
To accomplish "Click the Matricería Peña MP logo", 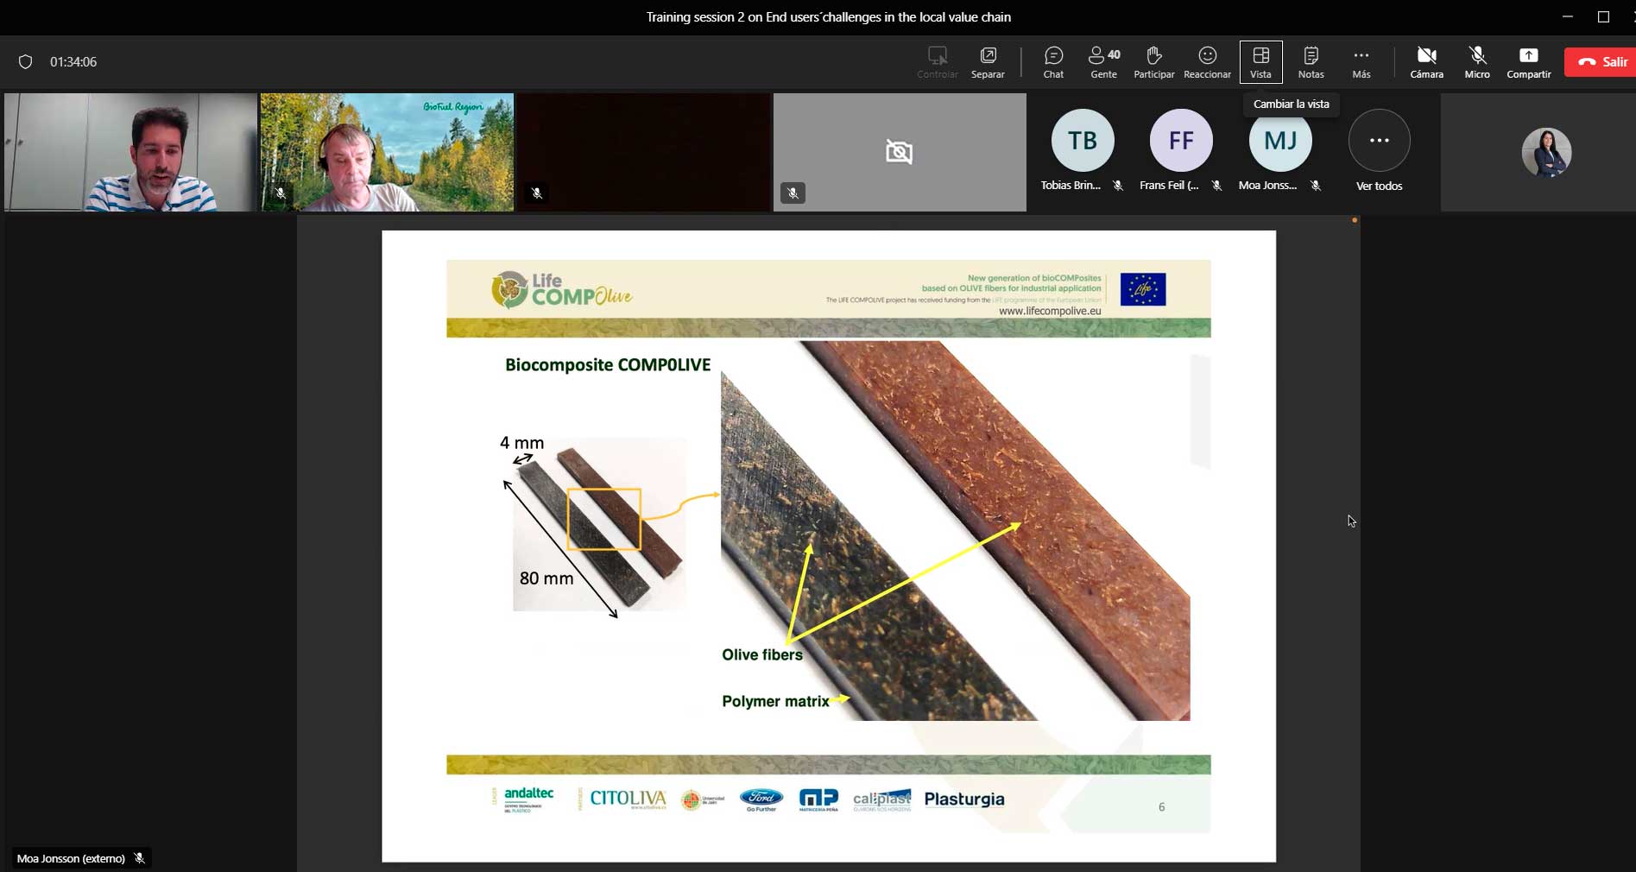I will tap(818, 799).
